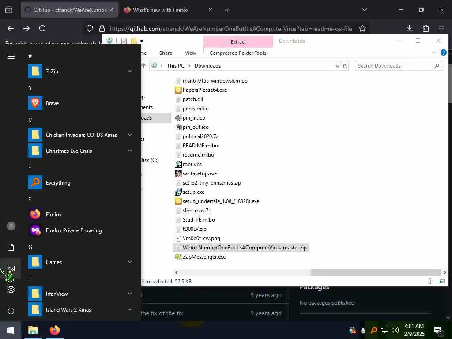Click Downloads in the address breadcrumb
The image size is (452, 339).
click(207, 66)
